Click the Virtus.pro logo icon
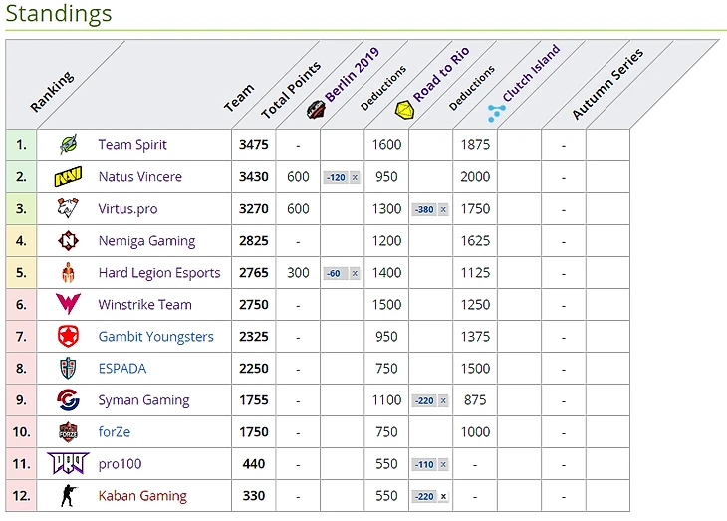 pos(68,209)
